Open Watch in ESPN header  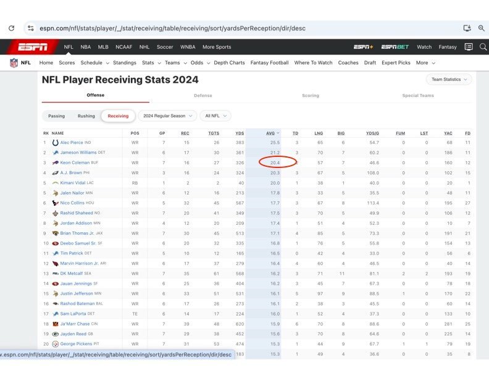[424, 47]
